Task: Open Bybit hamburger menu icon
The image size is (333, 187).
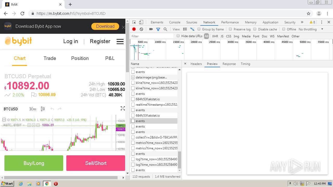Action: coord(120,42)
